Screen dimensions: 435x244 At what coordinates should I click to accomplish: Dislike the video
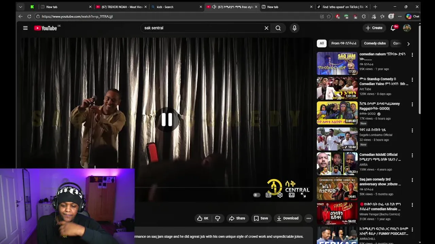[218, 218]
